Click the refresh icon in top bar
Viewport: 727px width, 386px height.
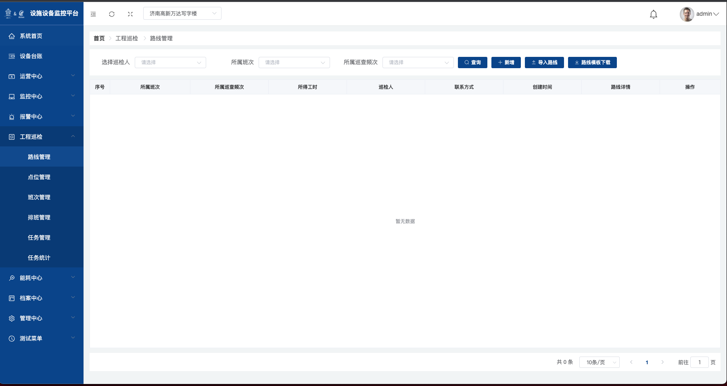[112, 14]
